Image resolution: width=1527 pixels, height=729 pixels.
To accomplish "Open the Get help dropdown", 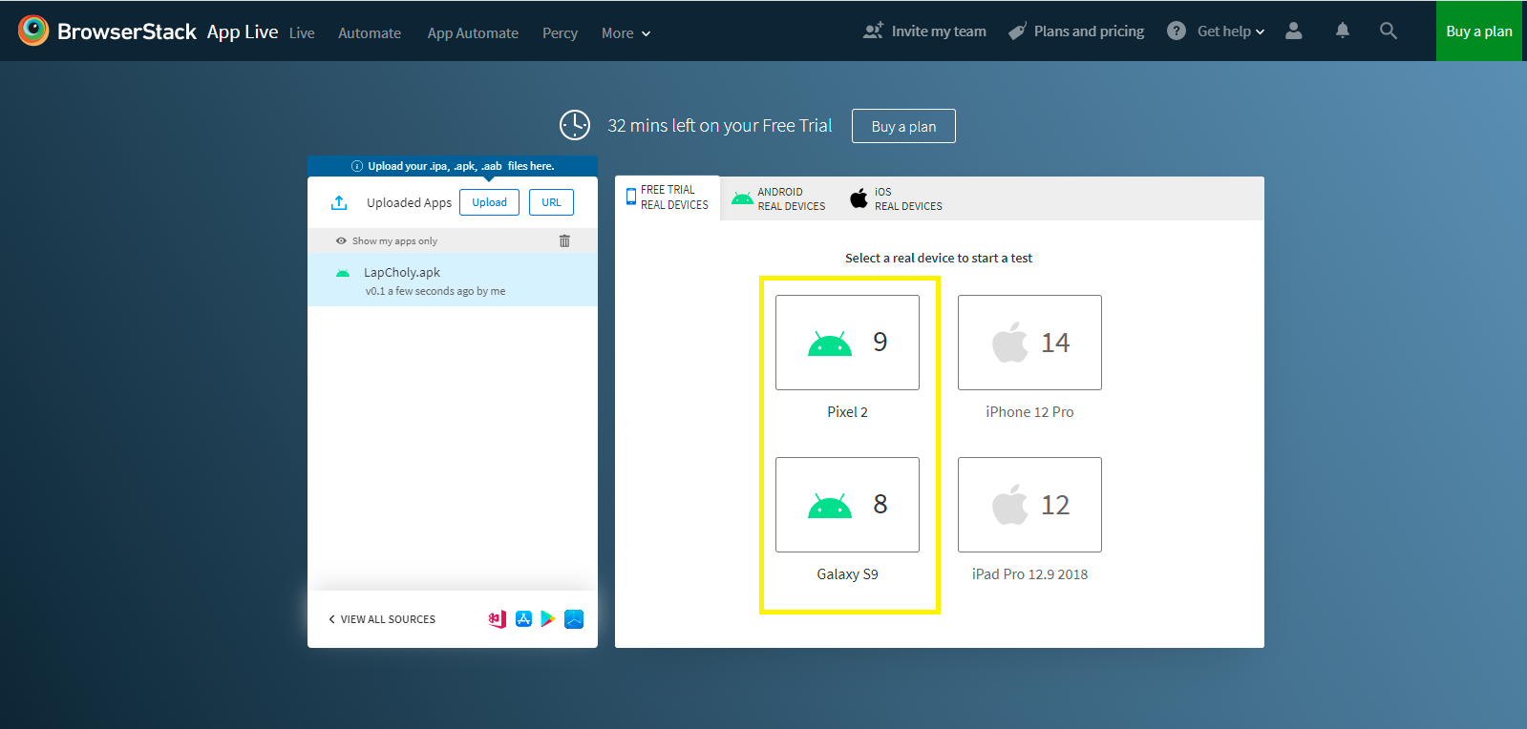I will (1217, 31).
